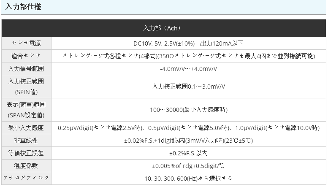Click the ±0.02%F.S.+1digit以内 value
Screen dimensions: 328x187
[188, 141]
